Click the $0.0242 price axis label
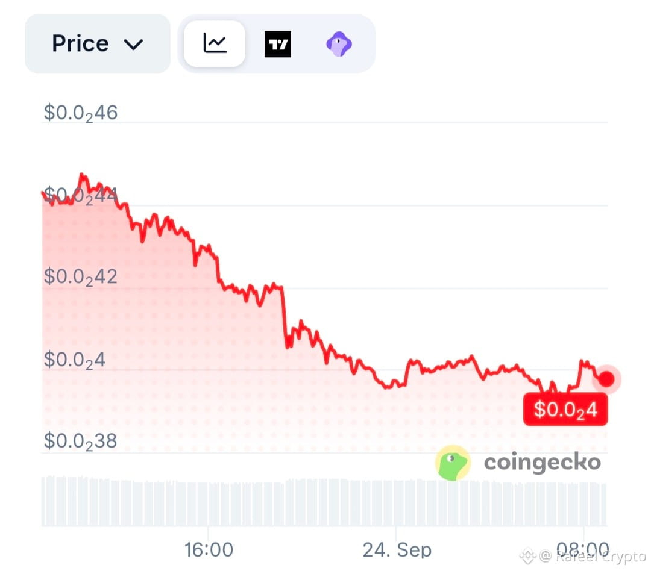651x571 pixels. click(81, 277)
